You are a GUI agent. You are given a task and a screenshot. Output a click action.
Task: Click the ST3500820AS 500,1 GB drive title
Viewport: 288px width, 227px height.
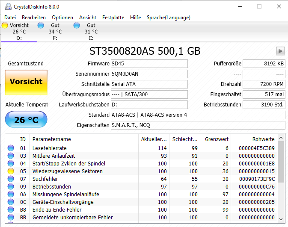click(x=145, y=51)
